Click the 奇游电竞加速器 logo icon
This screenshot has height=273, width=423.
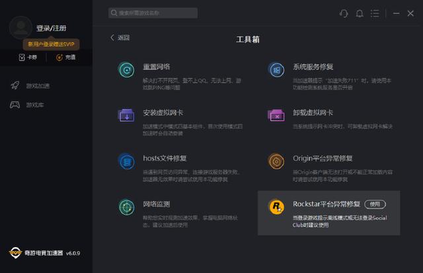[15, 253]
